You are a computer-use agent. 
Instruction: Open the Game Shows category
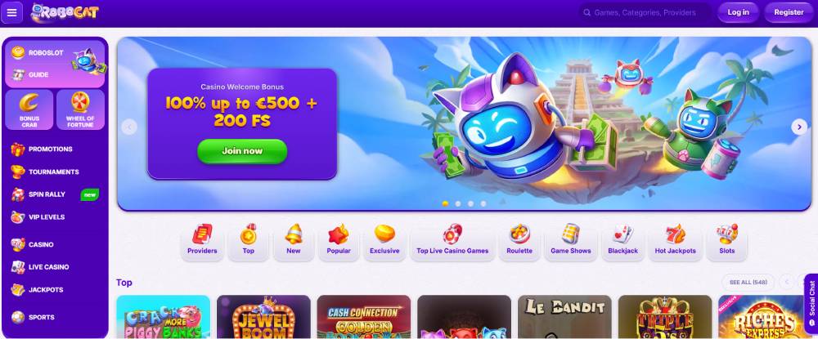pyautogui.click(x=571, y=241)
